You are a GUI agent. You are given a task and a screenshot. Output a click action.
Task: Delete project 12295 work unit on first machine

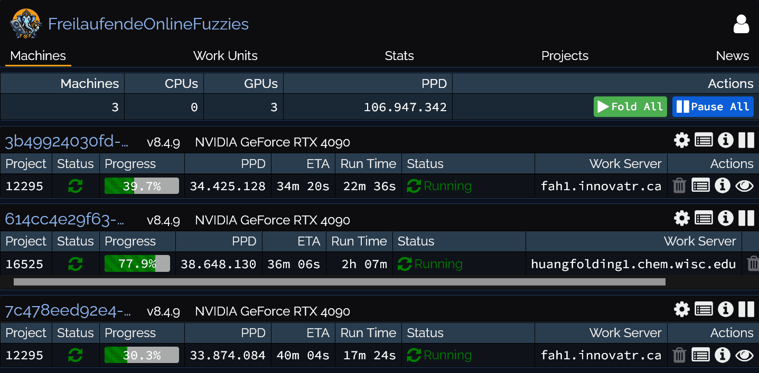pos(679,185)
